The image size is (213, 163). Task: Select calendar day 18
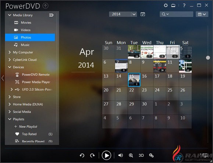pos(173,80)
